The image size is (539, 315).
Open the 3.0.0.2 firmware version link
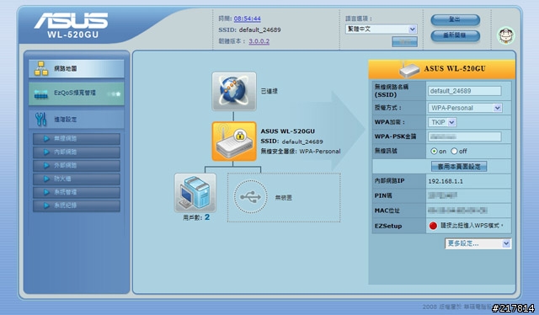click(259, 41)
